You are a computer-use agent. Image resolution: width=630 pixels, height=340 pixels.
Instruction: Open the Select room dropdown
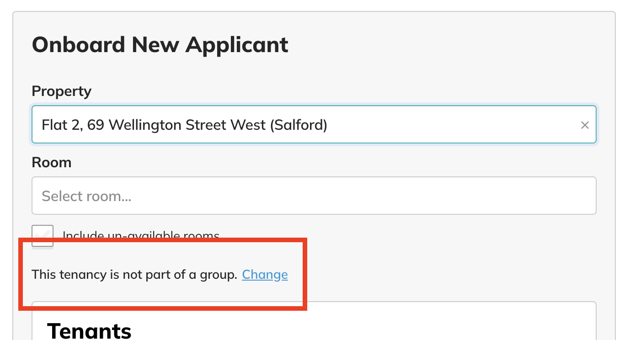[314, 196]
